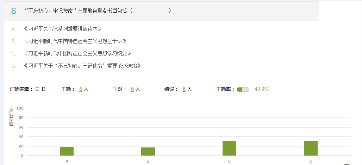Click the 百分比(%) y-axis title
Viewport: 362px width, 165px height.
pos(11,118)
